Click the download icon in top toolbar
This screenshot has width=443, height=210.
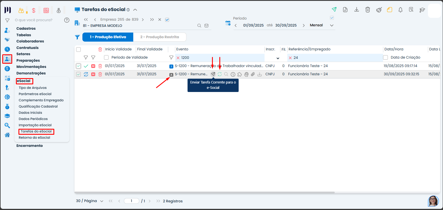tap(356, 10)
